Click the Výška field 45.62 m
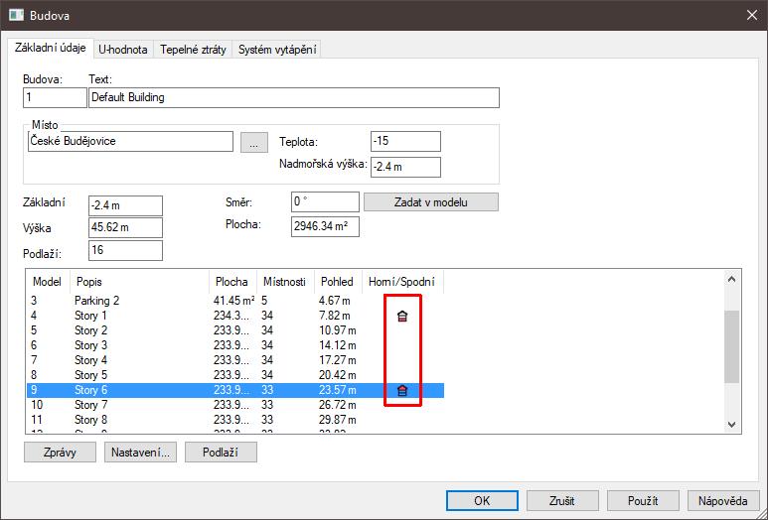The width and height of the screenshot is (768, 520). pos(125,228)
